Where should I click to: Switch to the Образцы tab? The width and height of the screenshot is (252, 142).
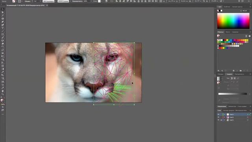[x=220, y=32]
